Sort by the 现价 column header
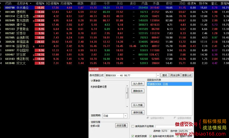Screen dimensions: 229x138 coord(93,3)
